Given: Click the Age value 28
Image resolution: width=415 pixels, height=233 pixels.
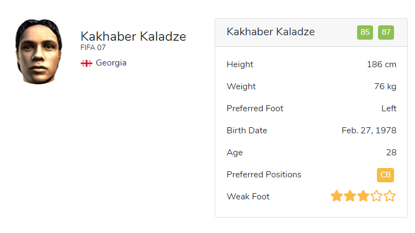Looking at the screenshot, I should coord(391,153).
